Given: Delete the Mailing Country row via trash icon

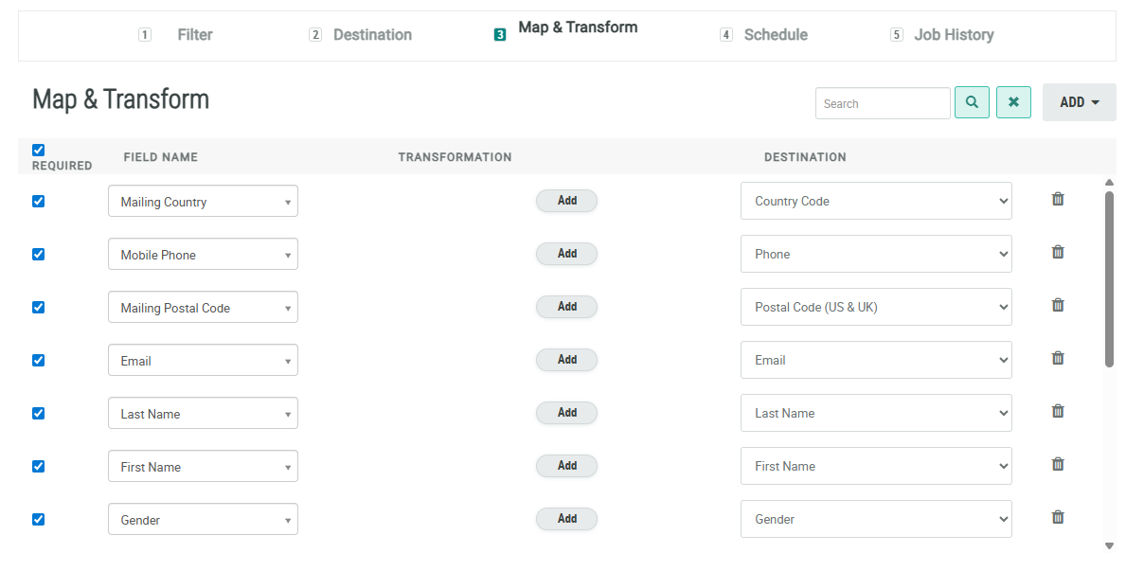Looking at the screenshot, I should tap(1058, 199).
